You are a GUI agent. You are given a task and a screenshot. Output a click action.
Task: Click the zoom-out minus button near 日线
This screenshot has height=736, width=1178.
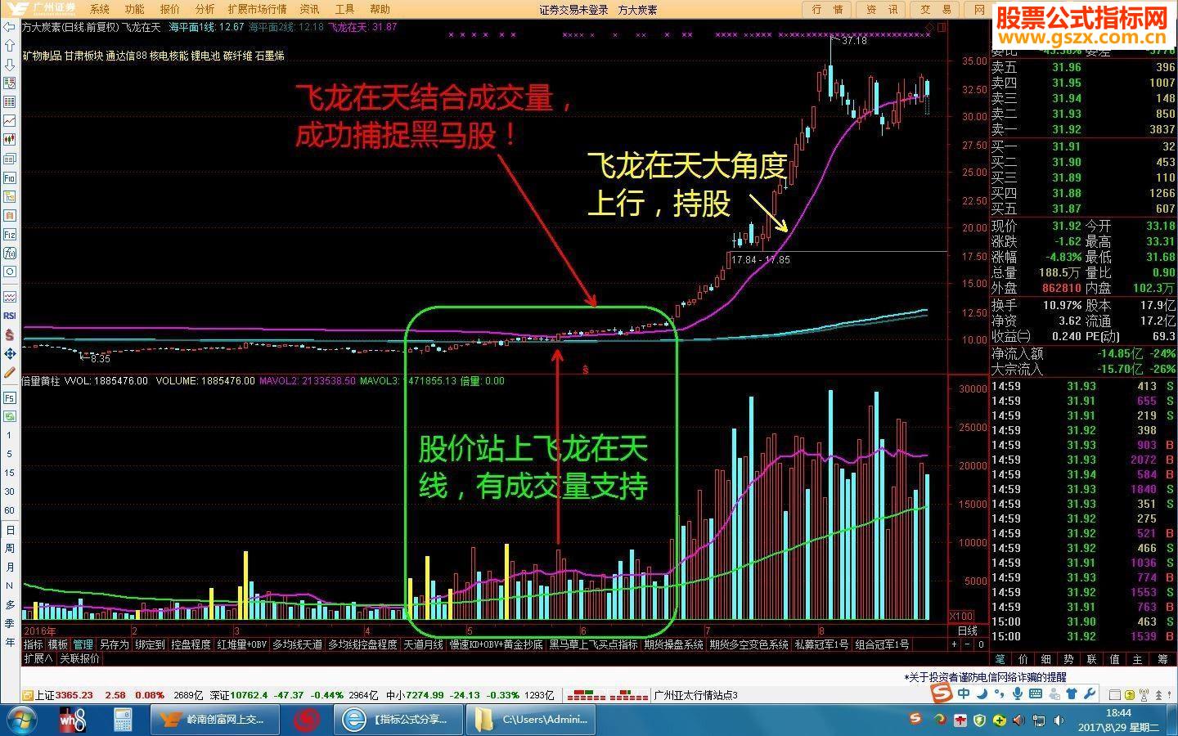[967, 644]
